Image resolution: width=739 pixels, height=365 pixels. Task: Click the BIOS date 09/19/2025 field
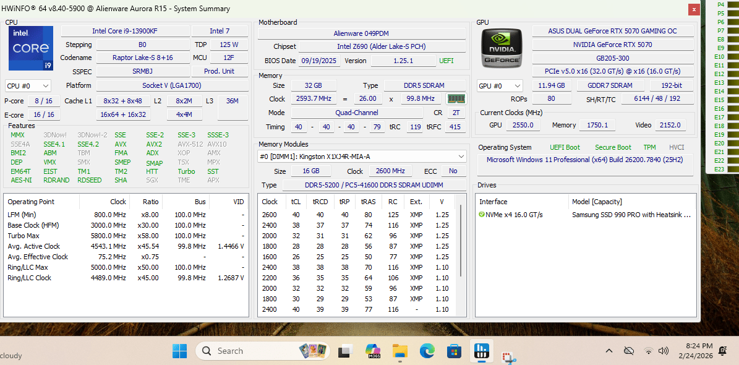click(320, 61)
